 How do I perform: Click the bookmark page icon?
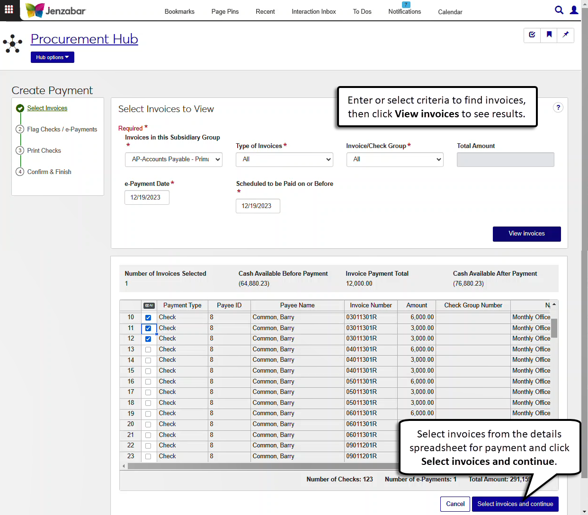tap(549, 35)
